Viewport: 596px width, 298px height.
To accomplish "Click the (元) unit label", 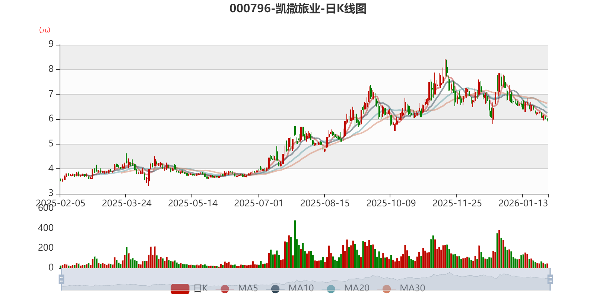I will (x=45, y=30).
